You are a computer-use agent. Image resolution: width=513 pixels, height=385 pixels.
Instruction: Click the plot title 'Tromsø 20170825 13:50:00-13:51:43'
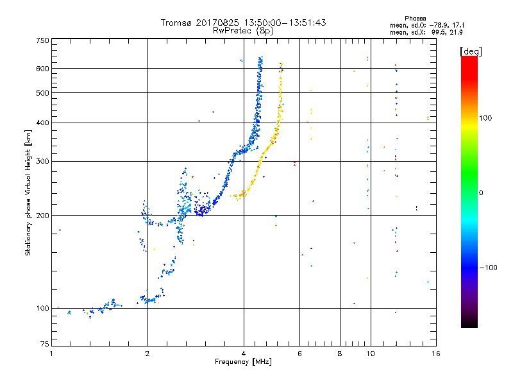click(x=243, y=22)
